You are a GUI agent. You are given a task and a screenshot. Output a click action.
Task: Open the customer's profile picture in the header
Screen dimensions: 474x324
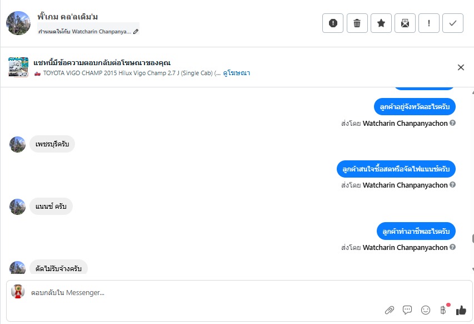pyautogui.click(x=18, y=23)
